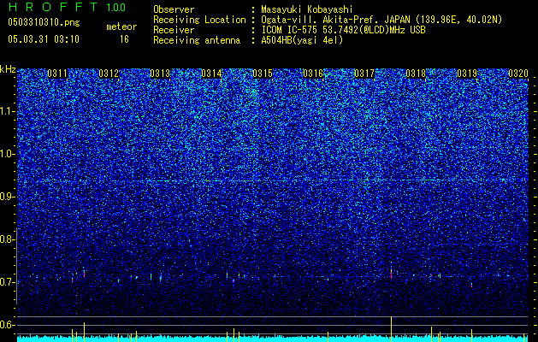Click the A504HB(yagi 4el) antenna text
538x342 pixels.
(x=302, y=40)
